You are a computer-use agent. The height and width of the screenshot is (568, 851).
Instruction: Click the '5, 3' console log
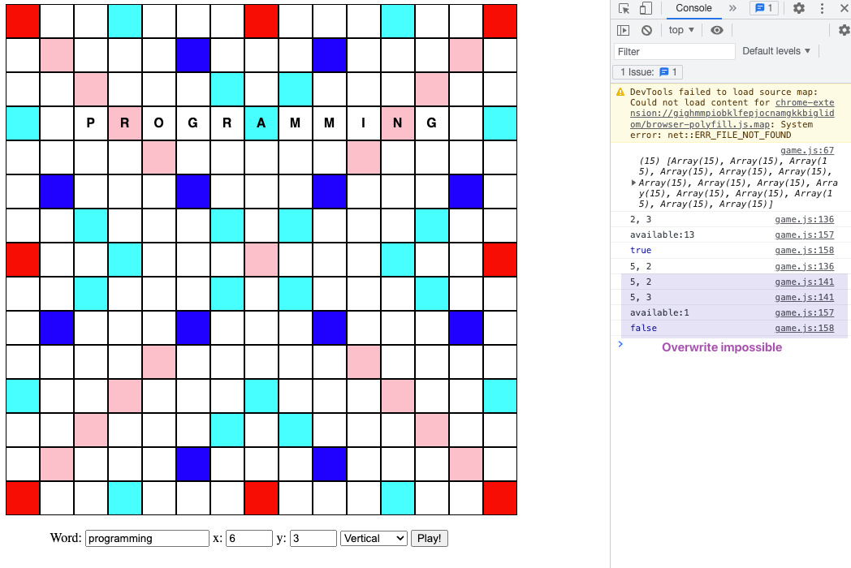641,297
